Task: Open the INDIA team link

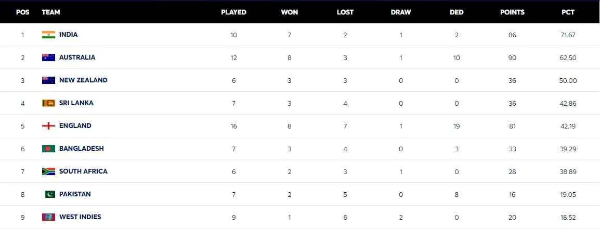Action: click(x=68, y=35)
